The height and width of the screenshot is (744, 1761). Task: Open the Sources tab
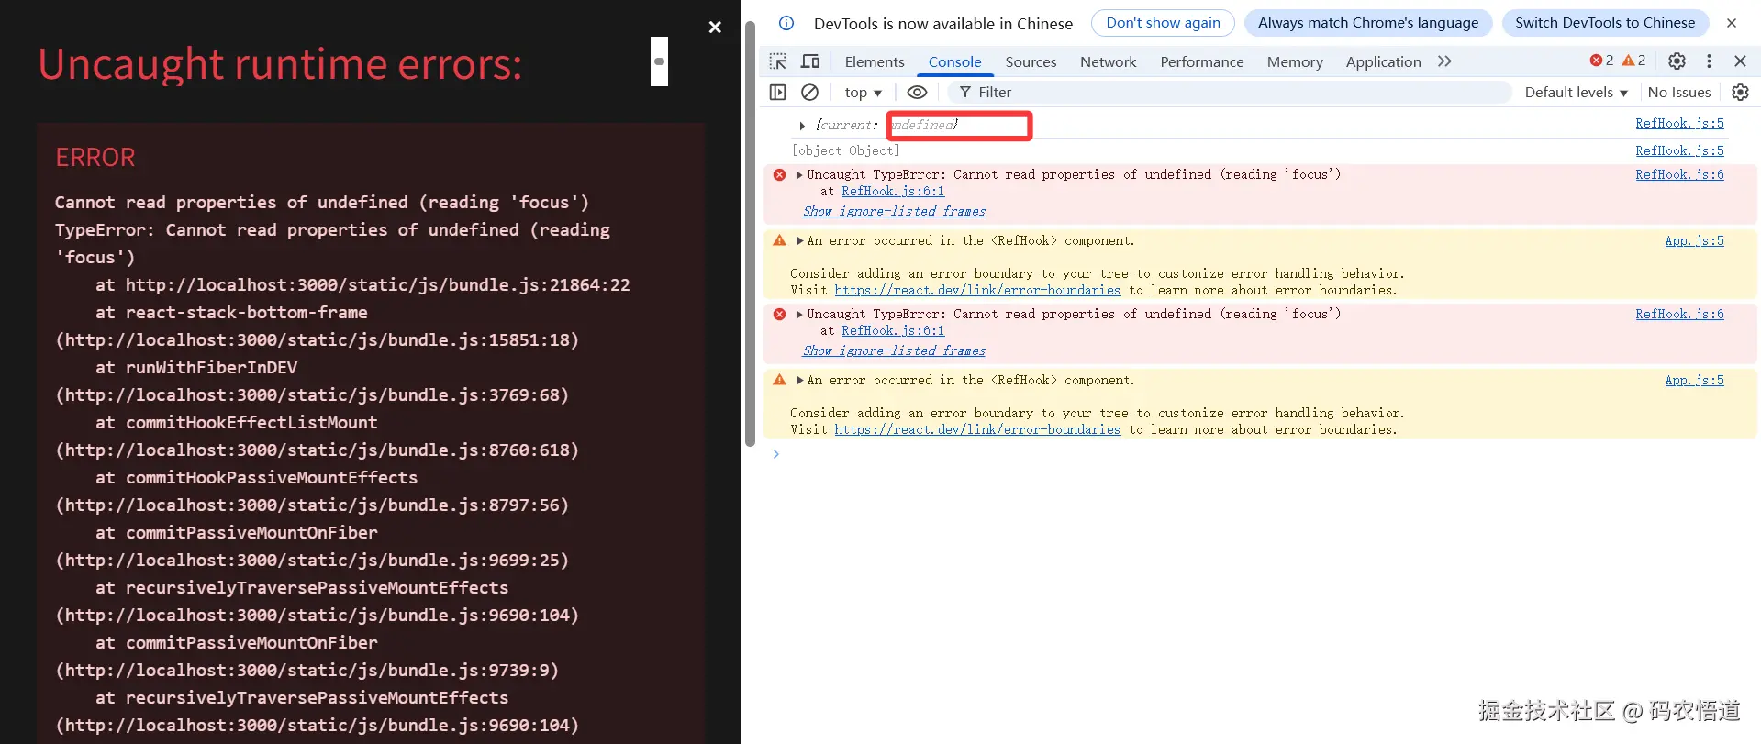coord(1031,61)
